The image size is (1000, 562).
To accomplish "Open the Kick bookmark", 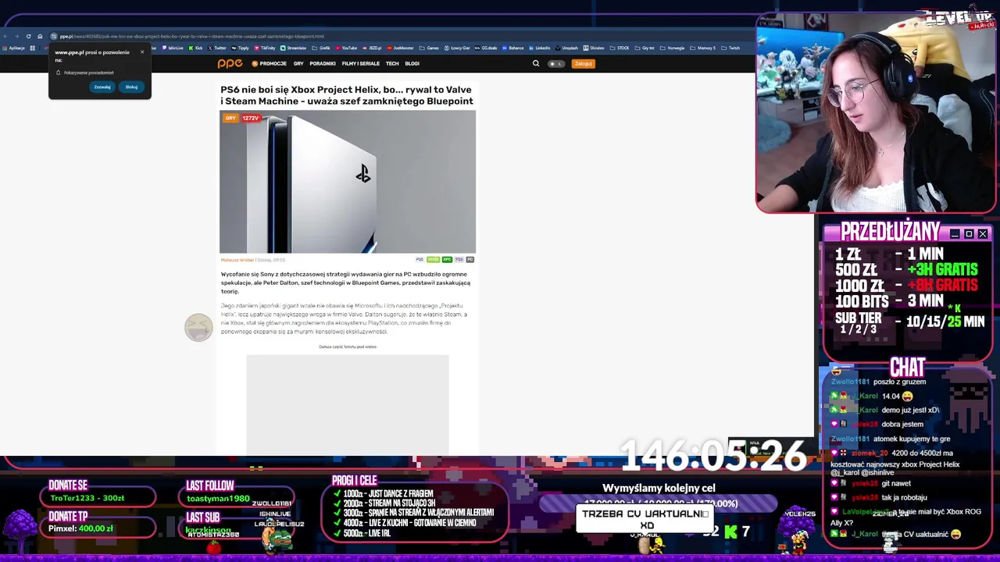I will click(x=195, y=48).
